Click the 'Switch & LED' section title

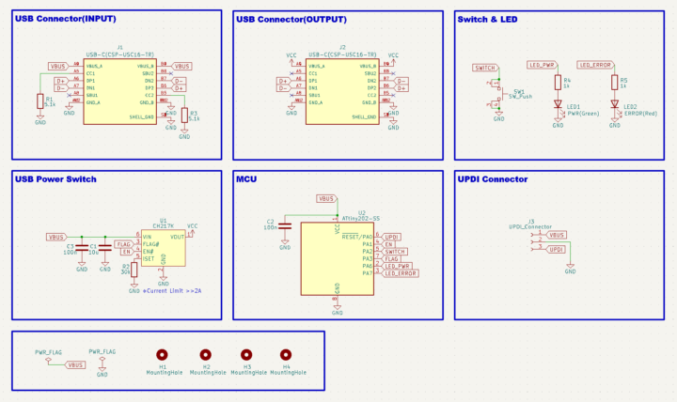pyautogui.click(x=487, y=19)
